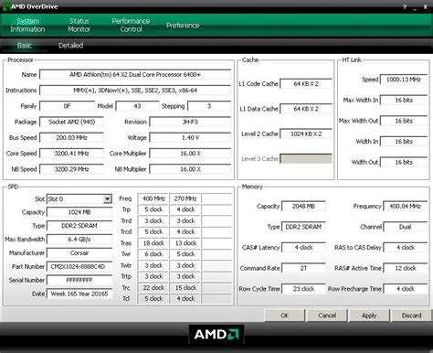Click the Tras 18 clock cell

[x=153, y=243]
